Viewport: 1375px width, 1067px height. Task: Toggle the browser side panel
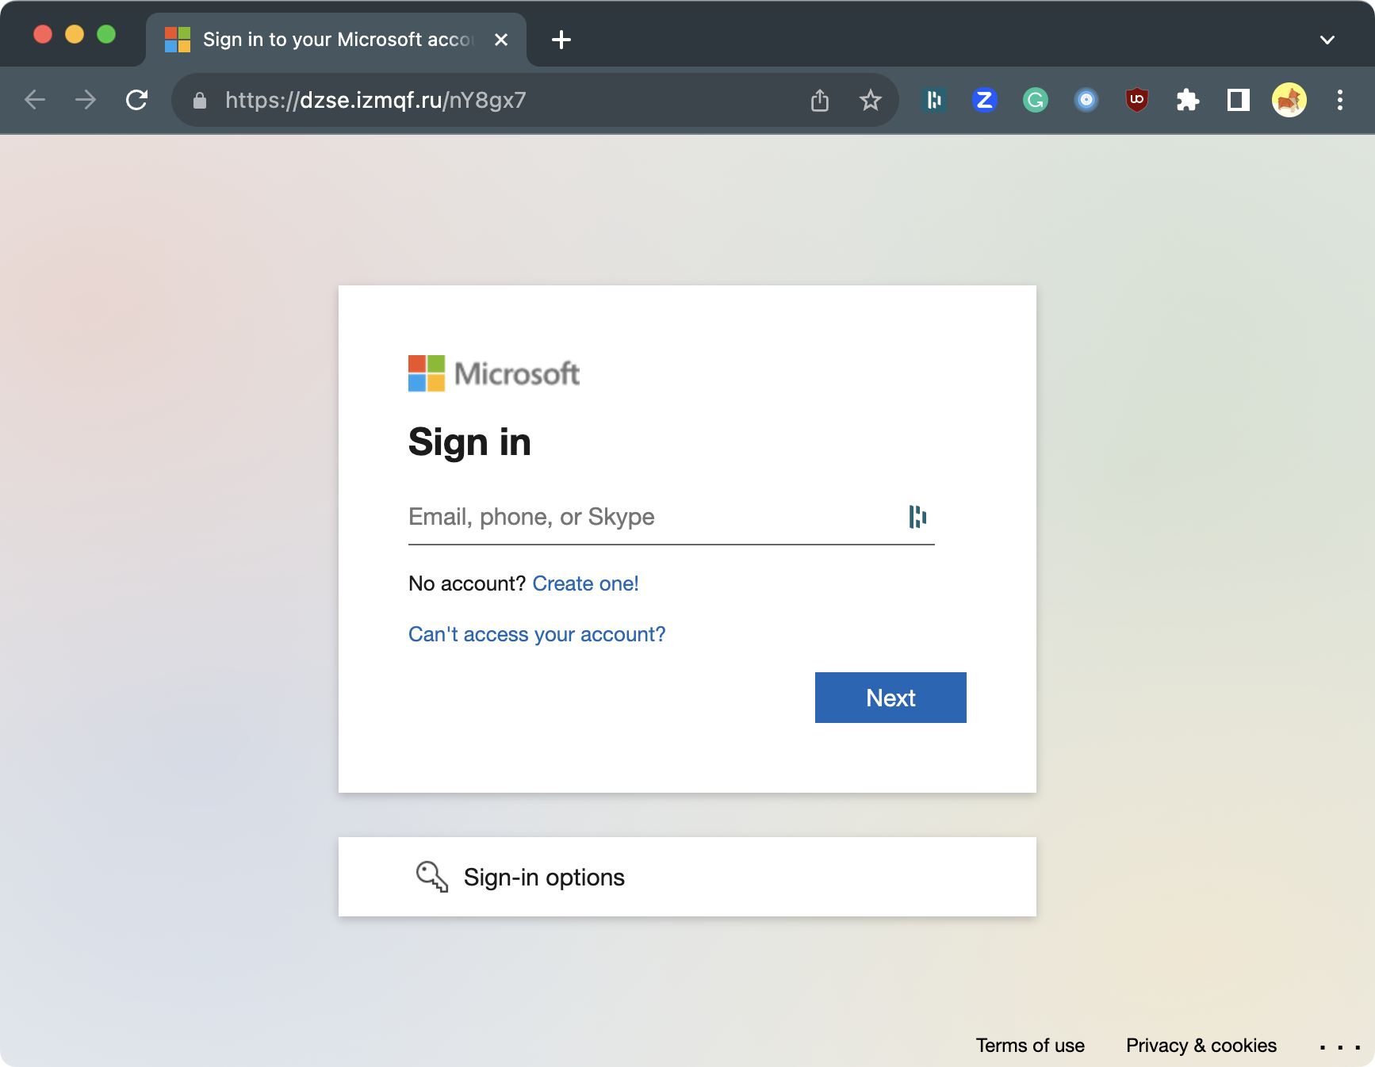click(1239, 100)
